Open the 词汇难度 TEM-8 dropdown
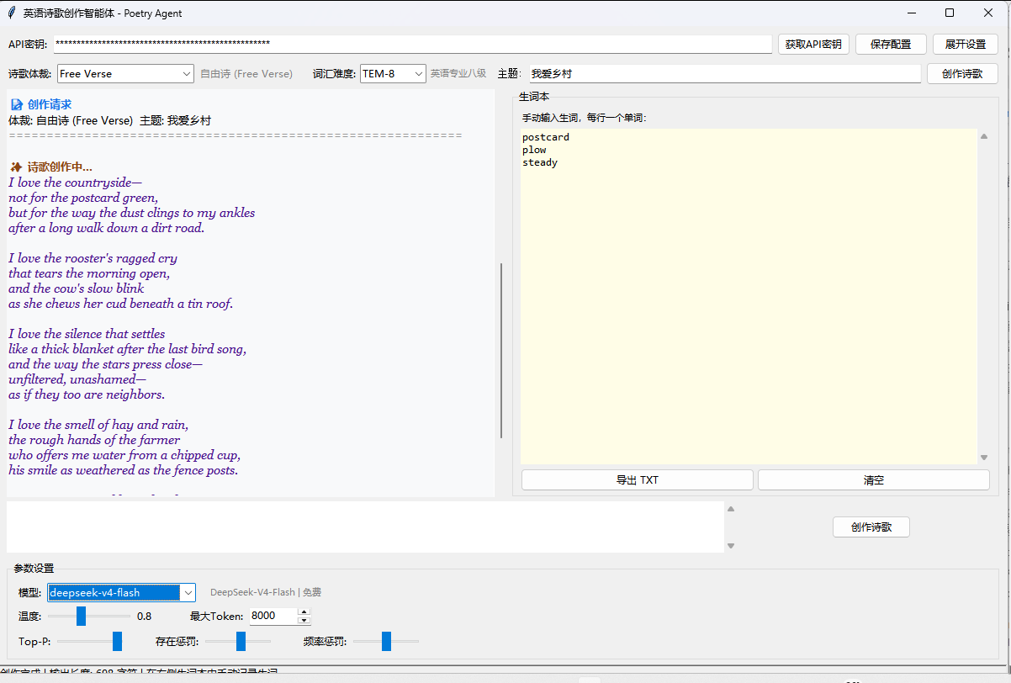1011x683 pixels. [x=394, y=74]
